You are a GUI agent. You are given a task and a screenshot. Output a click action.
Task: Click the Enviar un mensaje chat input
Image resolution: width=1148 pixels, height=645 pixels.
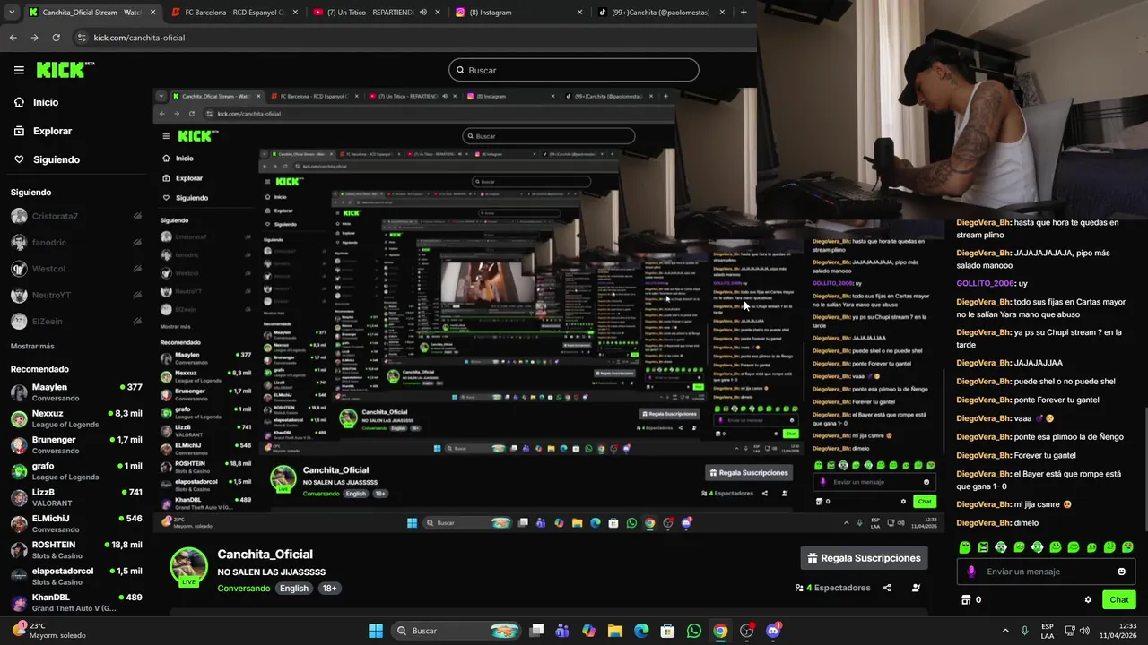point(1046,572)
